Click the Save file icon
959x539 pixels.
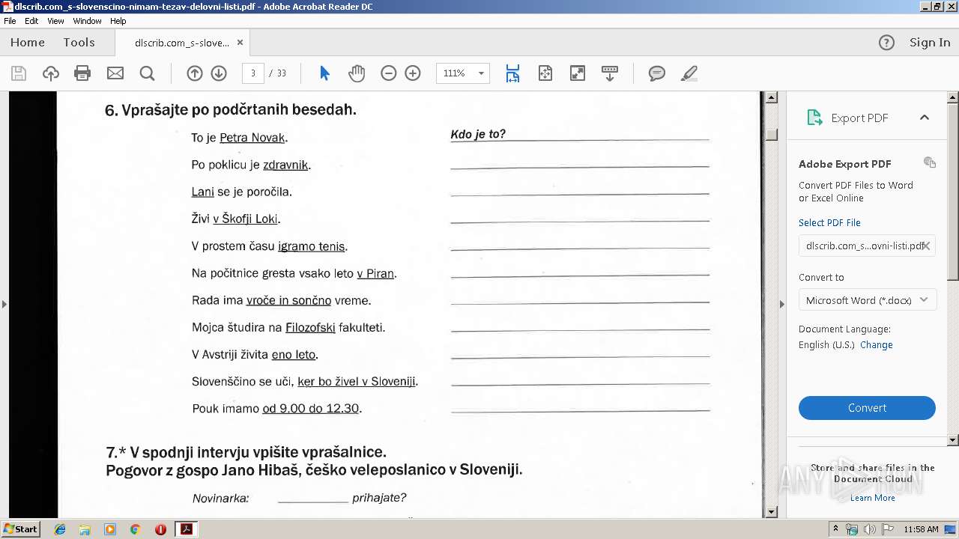19,73
